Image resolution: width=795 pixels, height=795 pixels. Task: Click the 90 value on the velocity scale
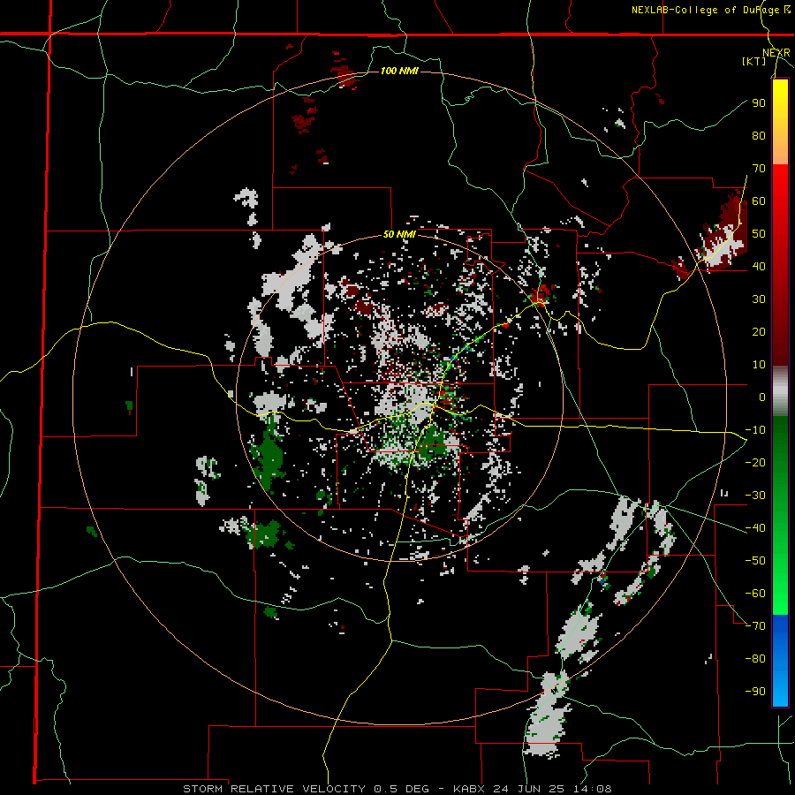pos(759,103)
